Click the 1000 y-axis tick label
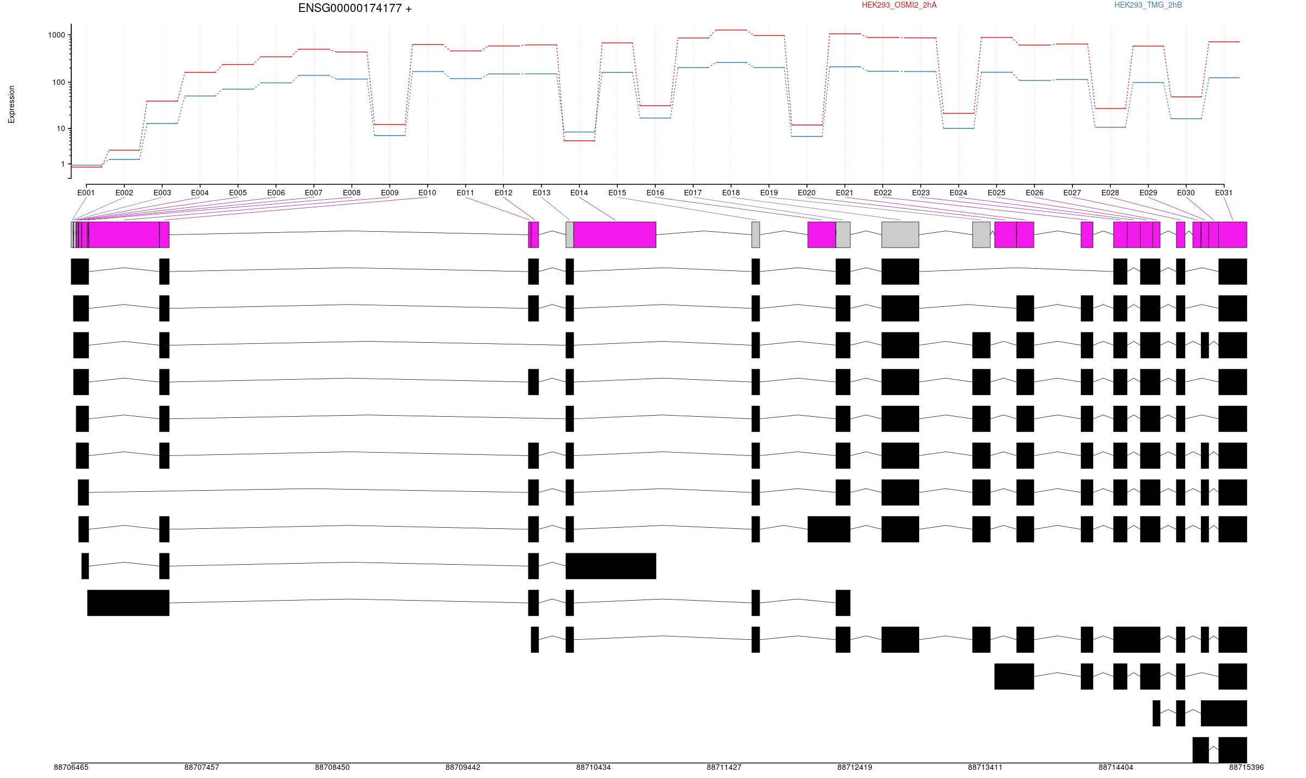 (57, 35)
